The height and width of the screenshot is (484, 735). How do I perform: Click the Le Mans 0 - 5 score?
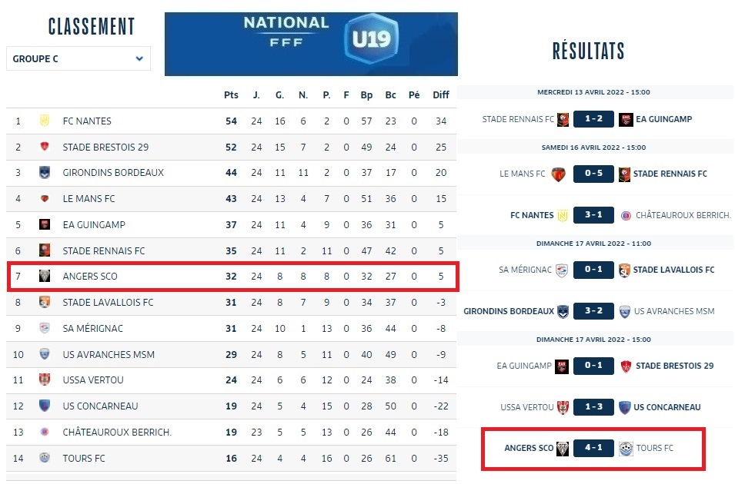point(593,174)
